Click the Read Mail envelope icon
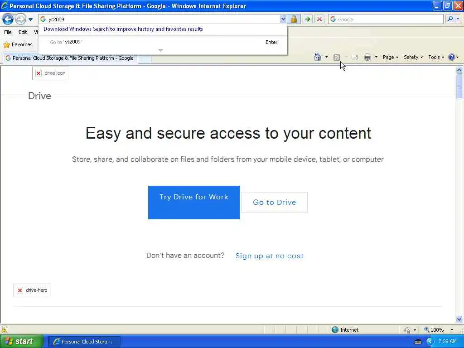Screen dimensions: 464x348 click(355, 57)
